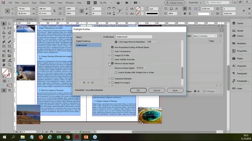Launch InDesign from the taskbar
The height and width of the screenshot is (141, 252).
point(77,137)
